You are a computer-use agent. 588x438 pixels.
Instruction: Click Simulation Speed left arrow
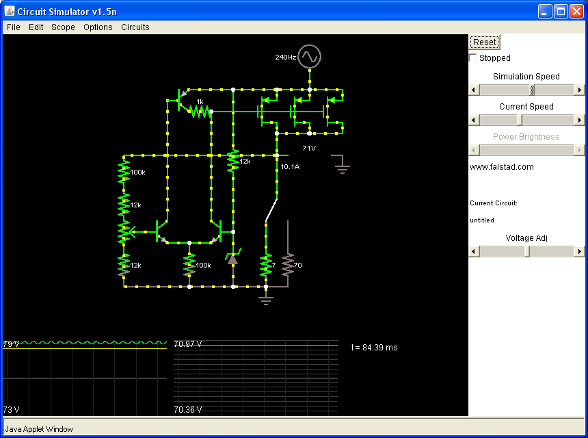[474, 90]
